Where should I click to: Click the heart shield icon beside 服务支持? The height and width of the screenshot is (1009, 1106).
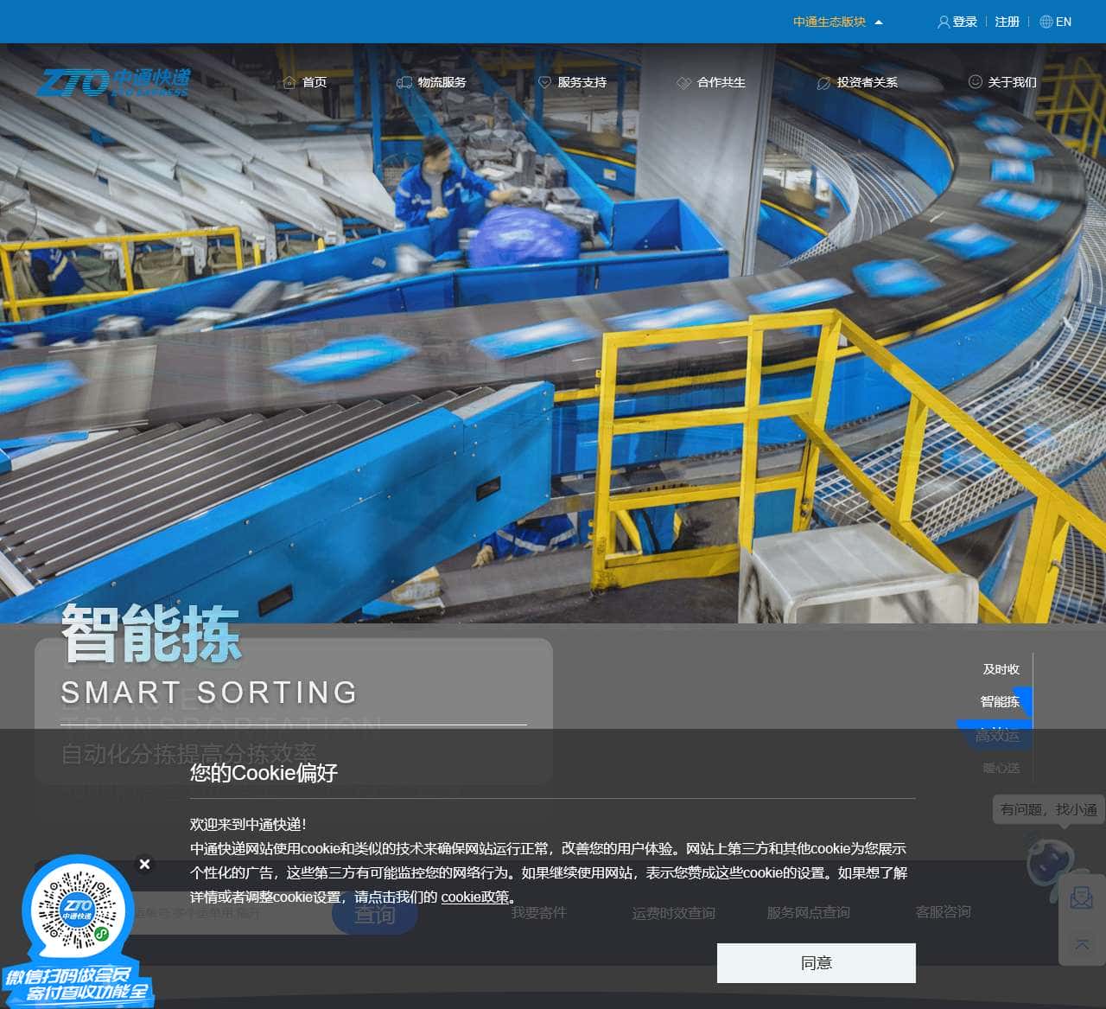pos(544,82)
